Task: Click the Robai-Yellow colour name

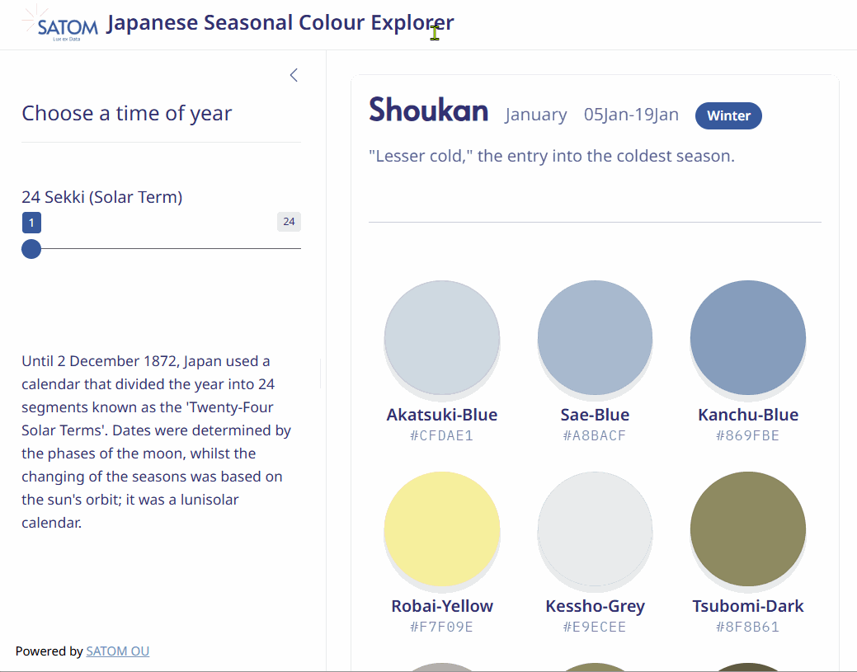Action: point(441,606)
